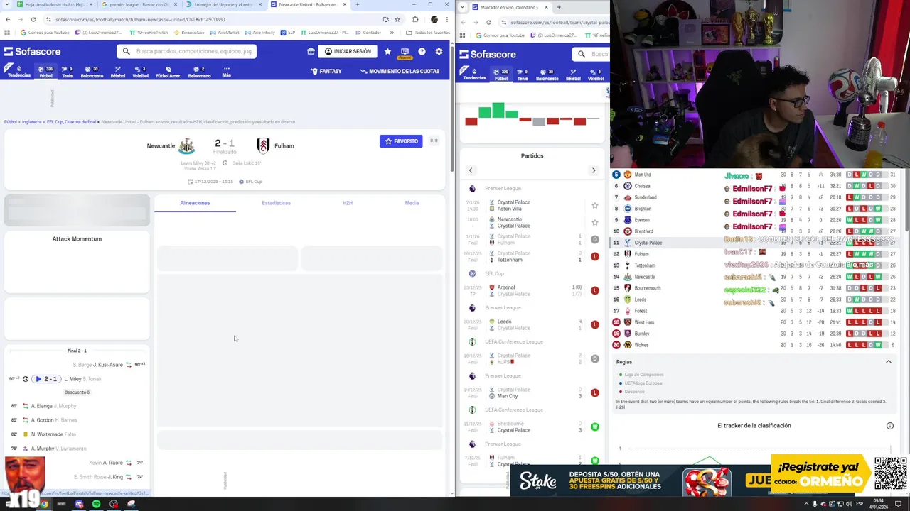Open favorites star icon in header
Image resolution: width=910 pixels, height=511 pixels.
coord(387,51)
